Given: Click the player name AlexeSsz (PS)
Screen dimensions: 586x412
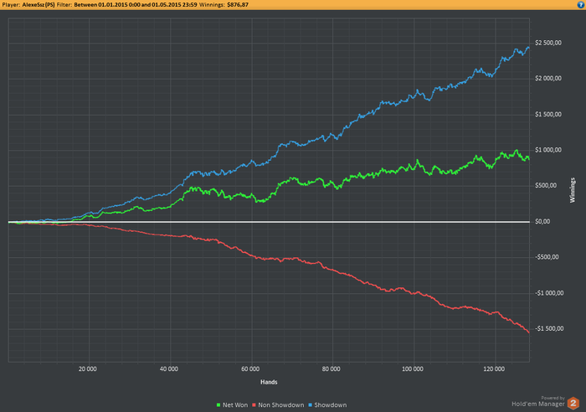Looking at the screenshot, I should [x=39, y=5].
